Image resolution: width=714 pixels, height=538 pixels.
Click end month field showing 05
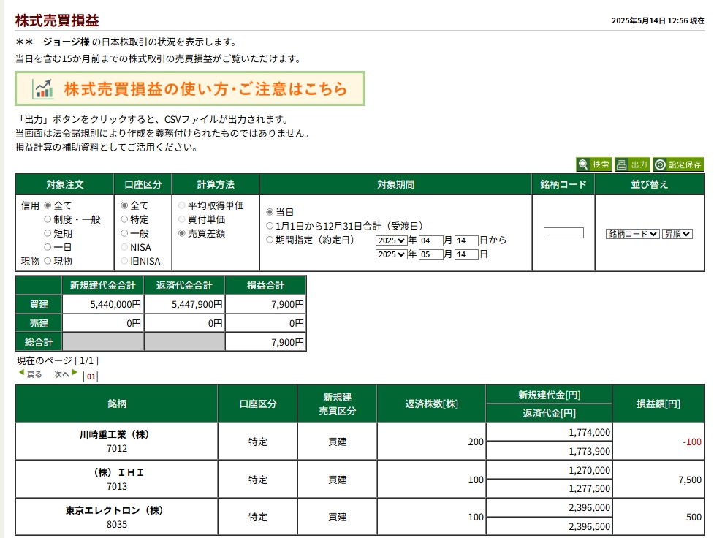(430, 254)
